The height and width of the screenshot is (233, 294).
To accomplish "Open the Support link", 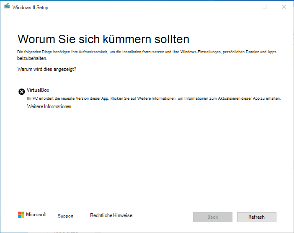I will pos(65,216).
